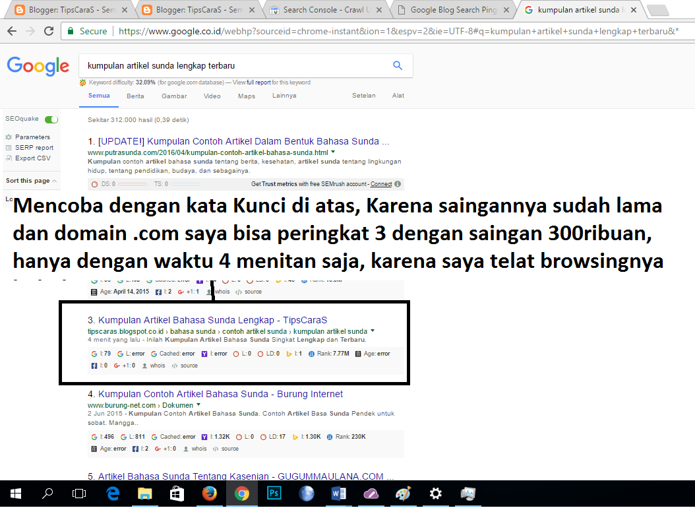Click the Google search magnifier icon
The height and width of the screenshot is (512, 695).
(398, 66)
